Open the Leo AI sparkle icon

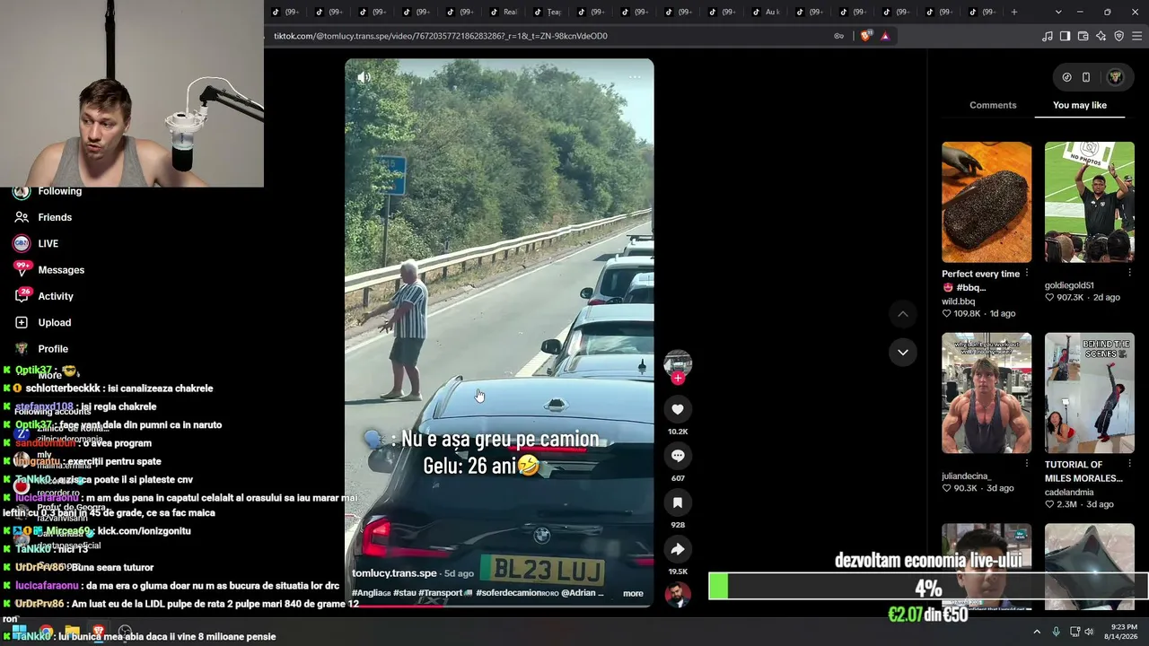tap(1101, 36)
